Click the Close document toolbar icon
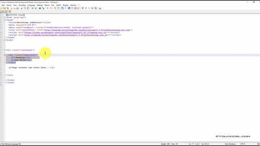The image size is (260, 146). 11,8
